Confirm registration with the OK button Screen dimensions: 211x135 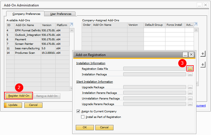pos(85,127)
